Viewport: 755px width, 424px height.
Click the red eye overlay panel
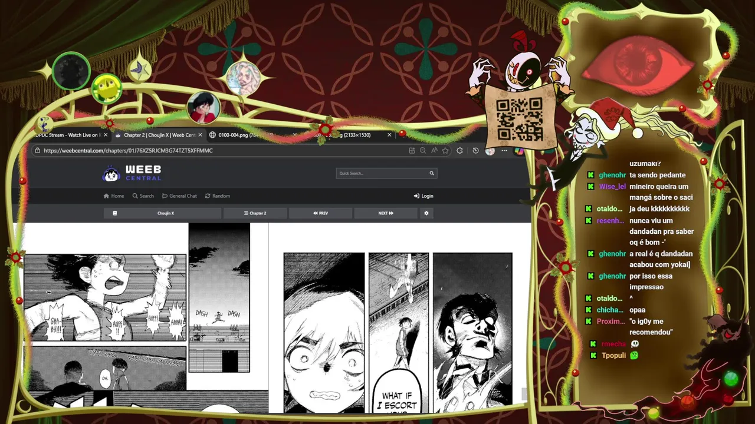tap(638, 65)
